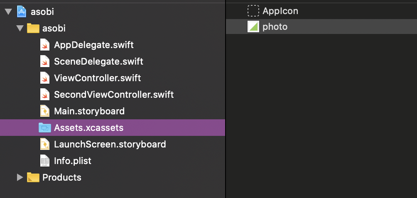The image size is (417, 198).
Task: Click the SceneDelegate.swift Swift icon
Action: [x=45, y=61]
